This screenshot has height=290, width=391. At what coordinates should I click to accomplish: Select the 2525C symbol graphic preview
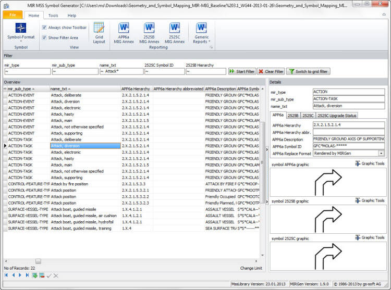pyautogui.click(x=328, y=256)
